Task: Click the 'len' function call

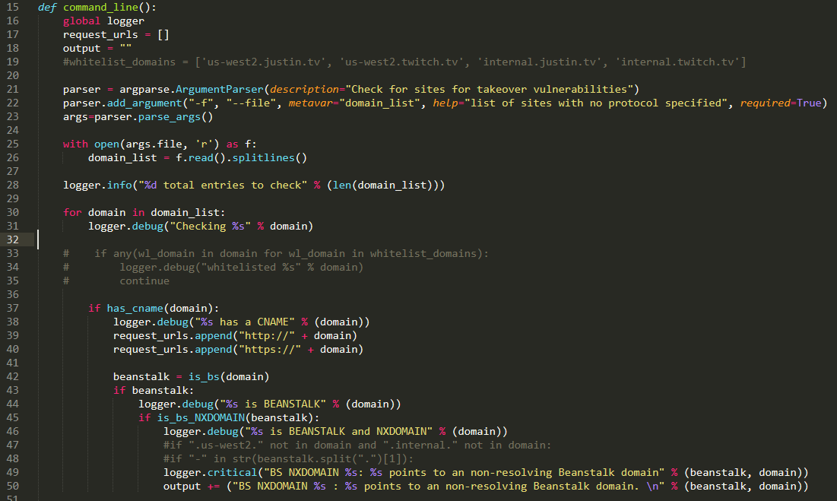Action: point(341,185)
